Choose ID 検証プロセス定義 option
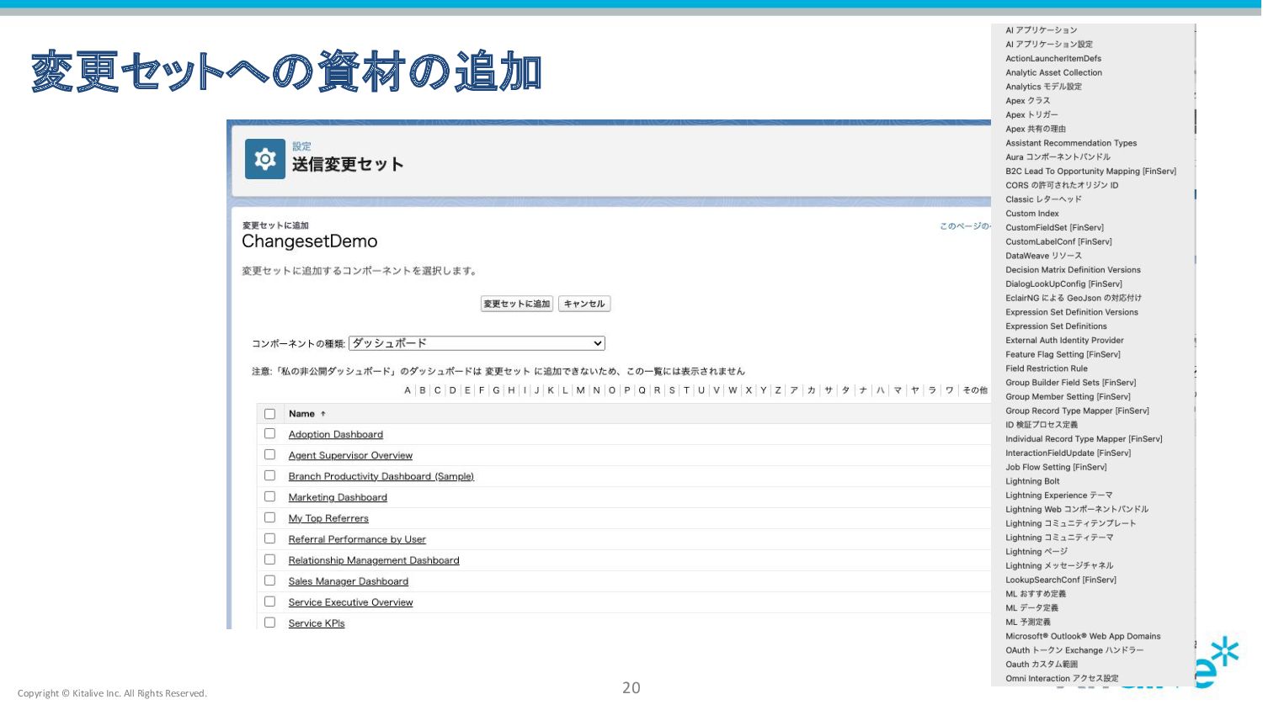Image resolution: width=1263 pixels, height=710 pixels. (1042, 425)
